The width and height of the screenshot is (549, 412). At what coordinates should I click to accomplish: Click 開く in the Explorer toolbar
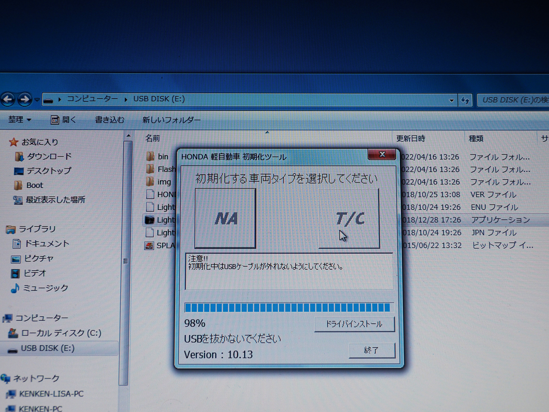point(64,120)
